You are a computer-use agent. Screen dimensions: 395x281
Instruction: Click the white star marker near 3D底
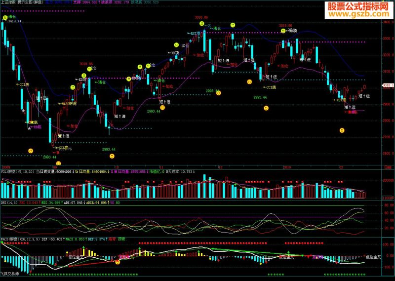point(29,128)
